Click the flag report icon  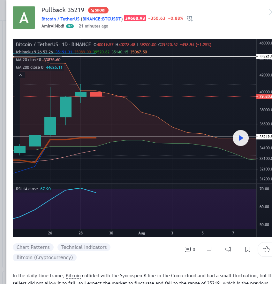tap(209, 249)
